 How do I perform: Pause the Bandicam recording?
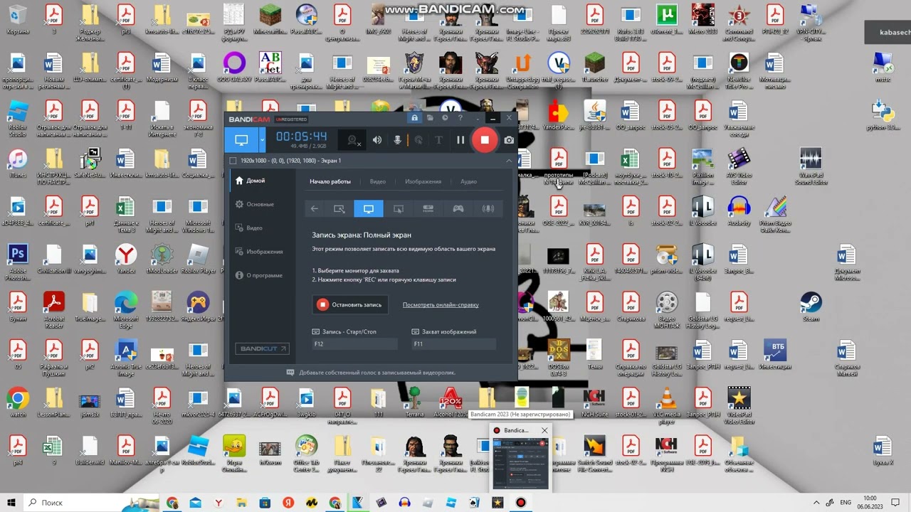(x=460, y=140)
